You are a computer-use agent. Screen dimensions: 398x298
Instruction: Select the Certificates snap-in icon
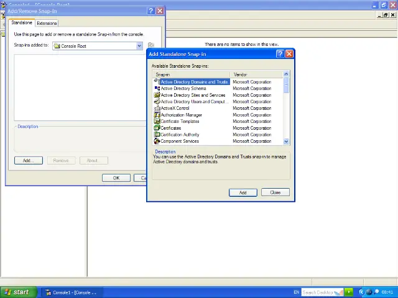157,128
